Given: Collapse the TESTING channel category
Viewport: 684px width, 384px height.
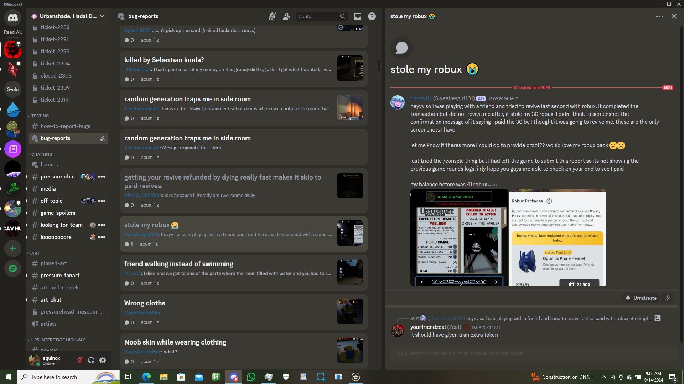Looking at the screenshot, I should pyautogui.click(x=40, y=116).
